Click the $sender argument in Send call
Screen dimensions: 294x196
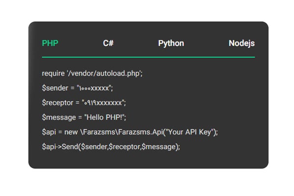point(94,147)
